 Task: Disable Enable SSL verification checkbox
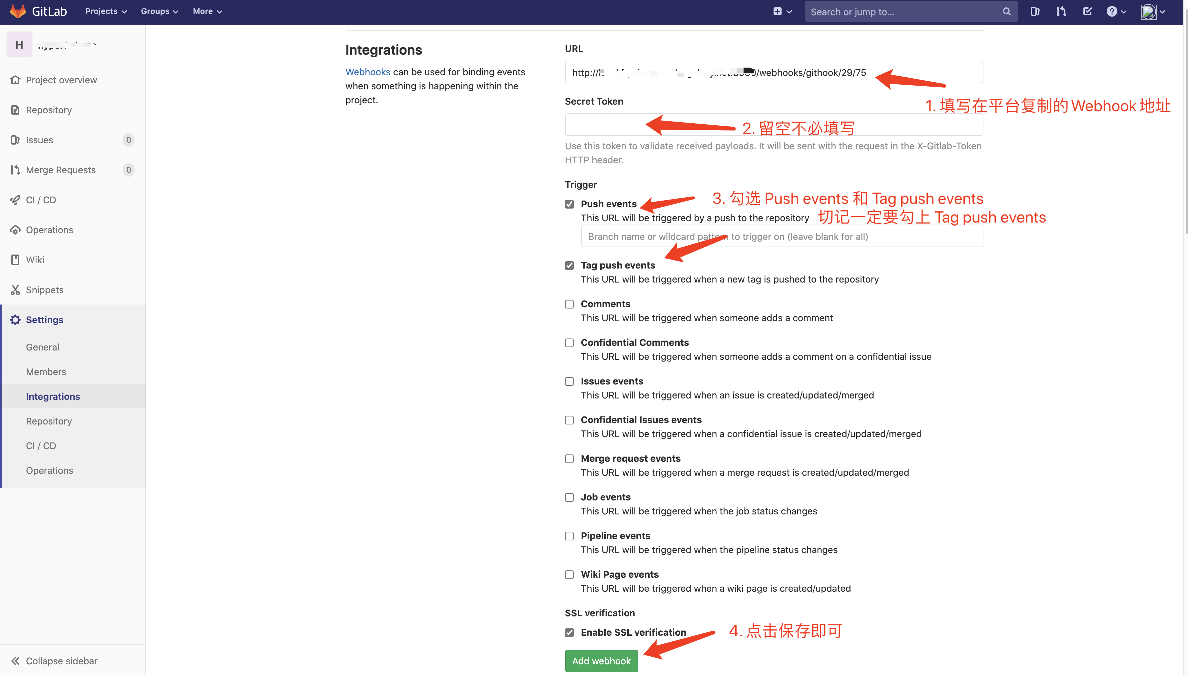[x=569, y=632]
